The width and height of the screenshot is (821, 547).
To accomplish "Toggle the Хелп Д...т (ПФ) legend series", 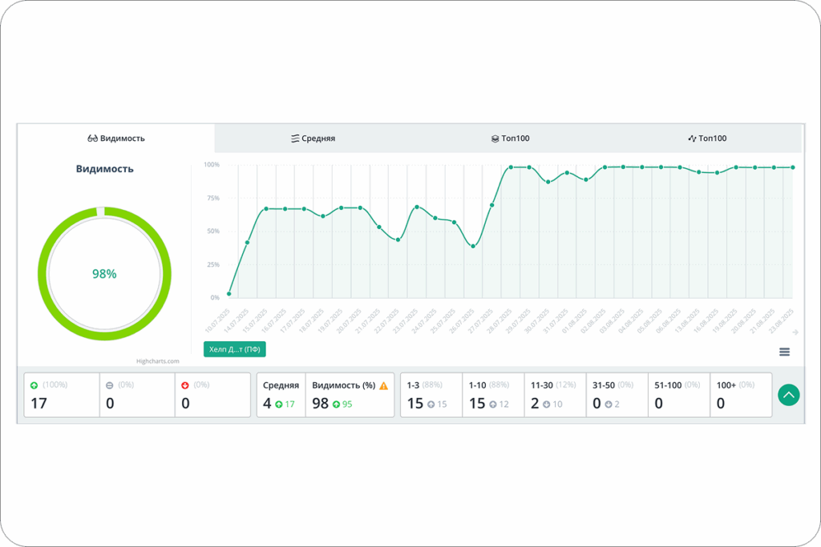I will pos(235,349).
